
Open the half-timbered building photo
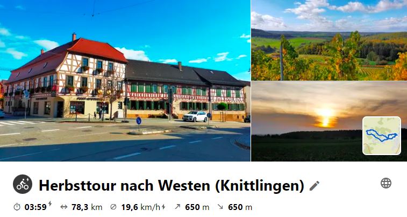pos(125,81)
